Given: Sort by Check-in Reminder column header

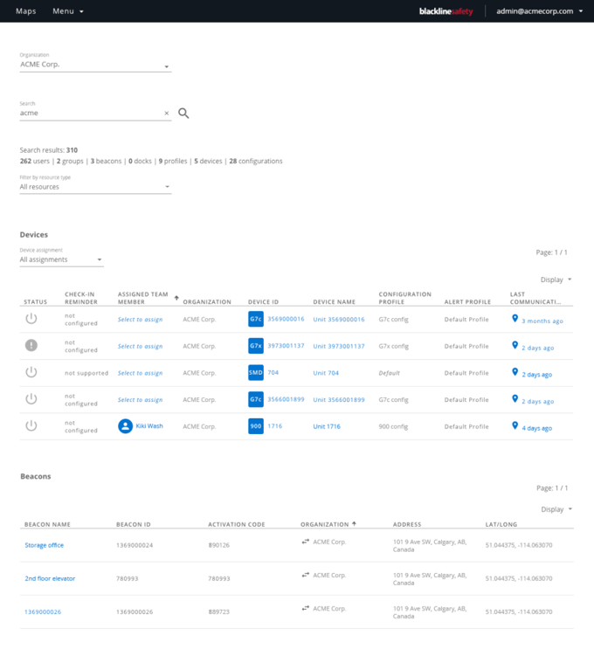Looking at the screenshot, I should point(81,298).
